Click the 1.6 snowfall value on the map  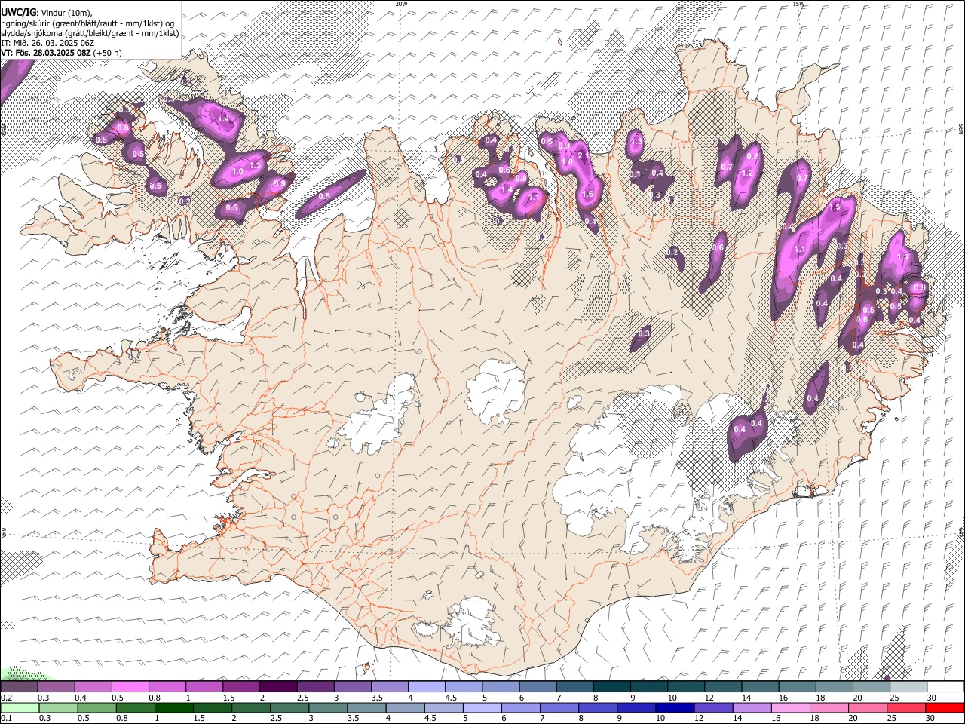588,195
